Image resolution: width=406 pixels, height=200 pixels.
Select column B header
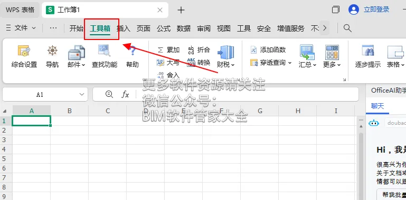click(x=69, y=111)
